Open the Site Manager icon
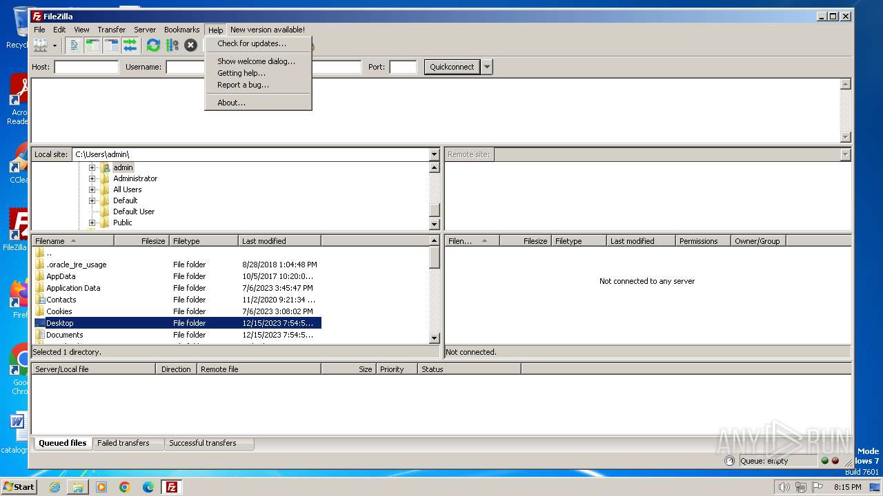The image size is (883, 496). point(41,45)
